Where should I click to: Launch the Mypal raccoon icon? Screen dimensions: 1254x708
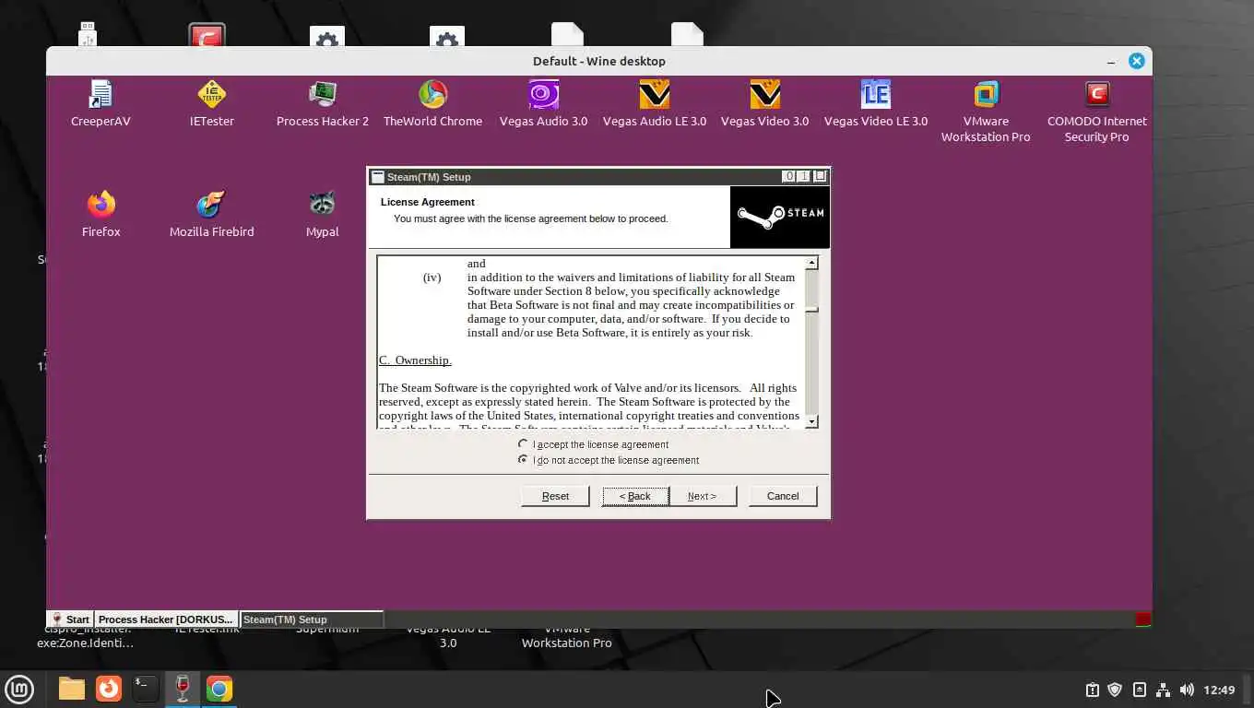point(322,213)
